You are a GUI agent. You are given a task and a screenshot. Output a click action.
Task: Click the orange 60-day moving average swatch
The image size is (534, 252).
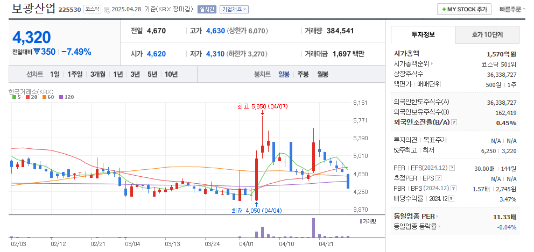coord(44,97)
